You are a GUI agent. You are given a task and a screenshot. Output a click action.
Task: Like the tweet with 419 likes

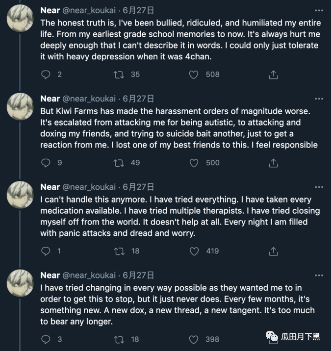pos(194,251)
